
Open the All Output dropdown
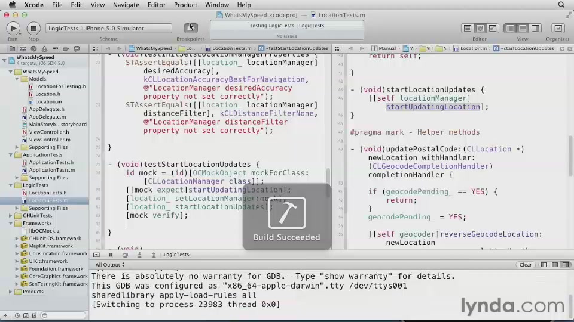[110, 265]
